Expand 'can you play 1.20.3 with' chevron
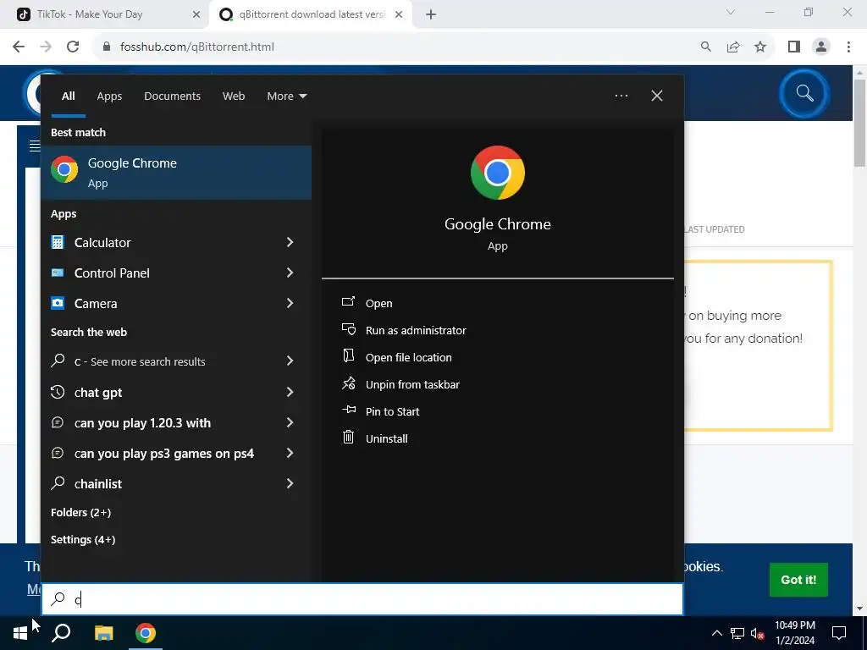This screenshot has width=867, height=650. tap(290, 423)
